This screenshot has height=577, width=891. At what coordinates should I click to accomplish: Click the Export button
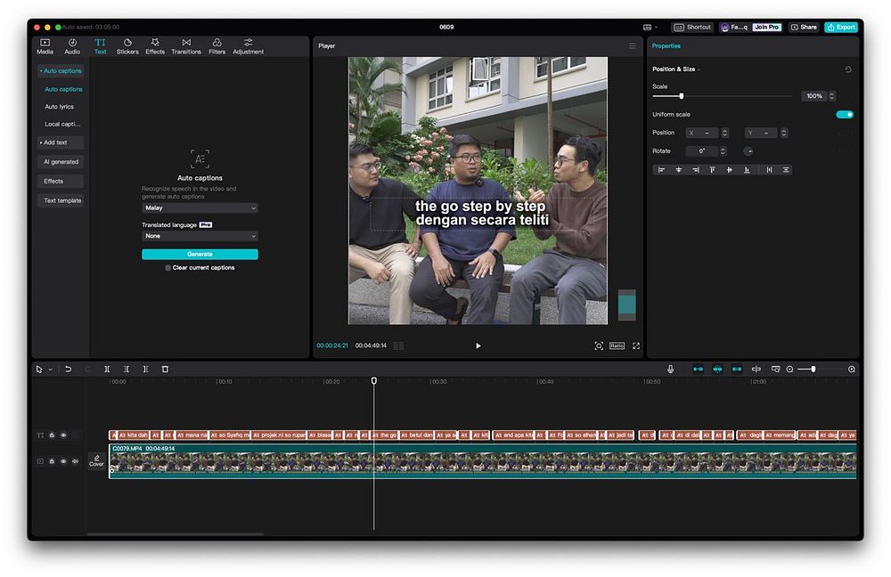click(841, 28)
